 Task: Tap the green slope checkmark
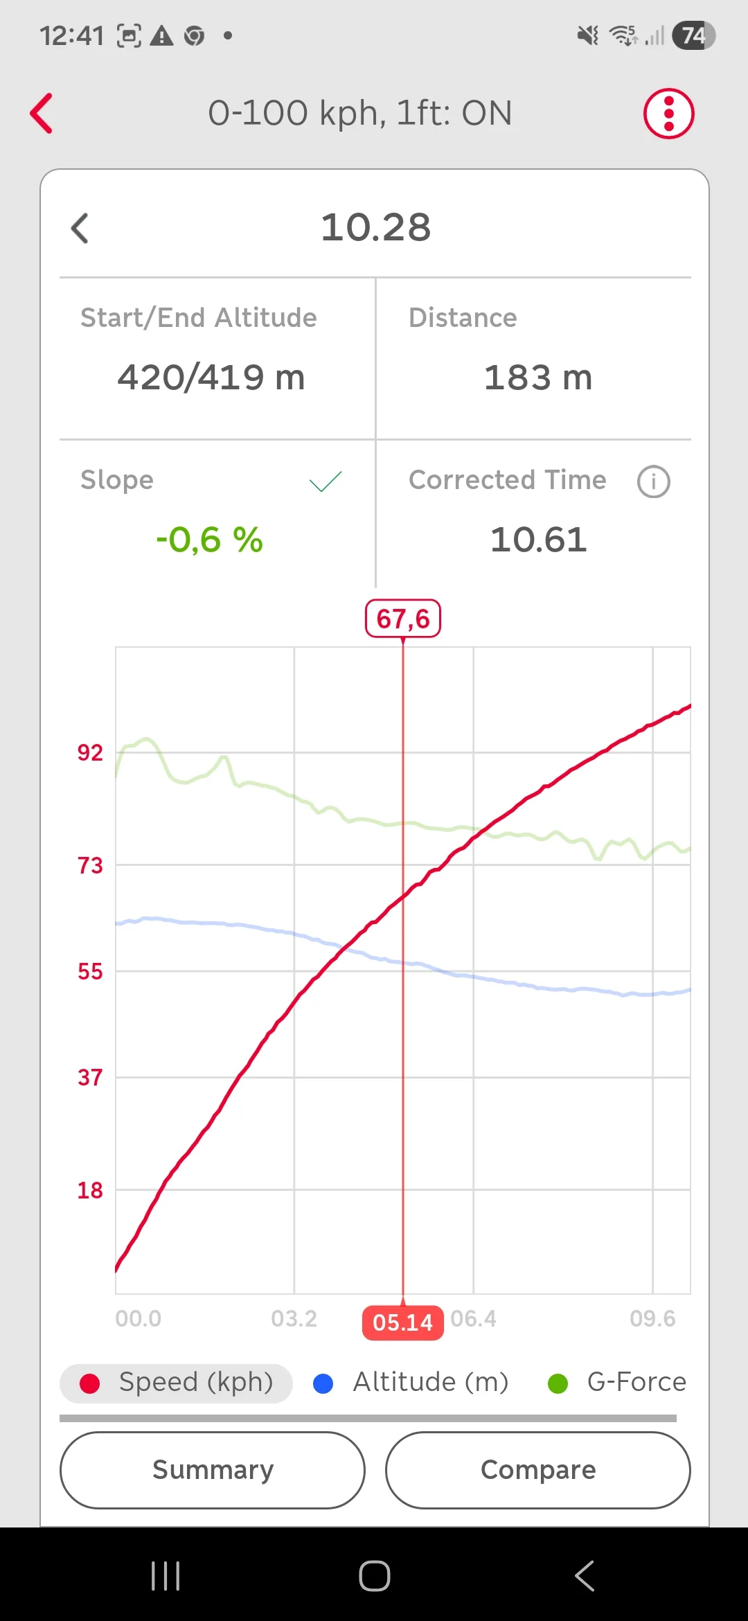[x=326, y=481]
